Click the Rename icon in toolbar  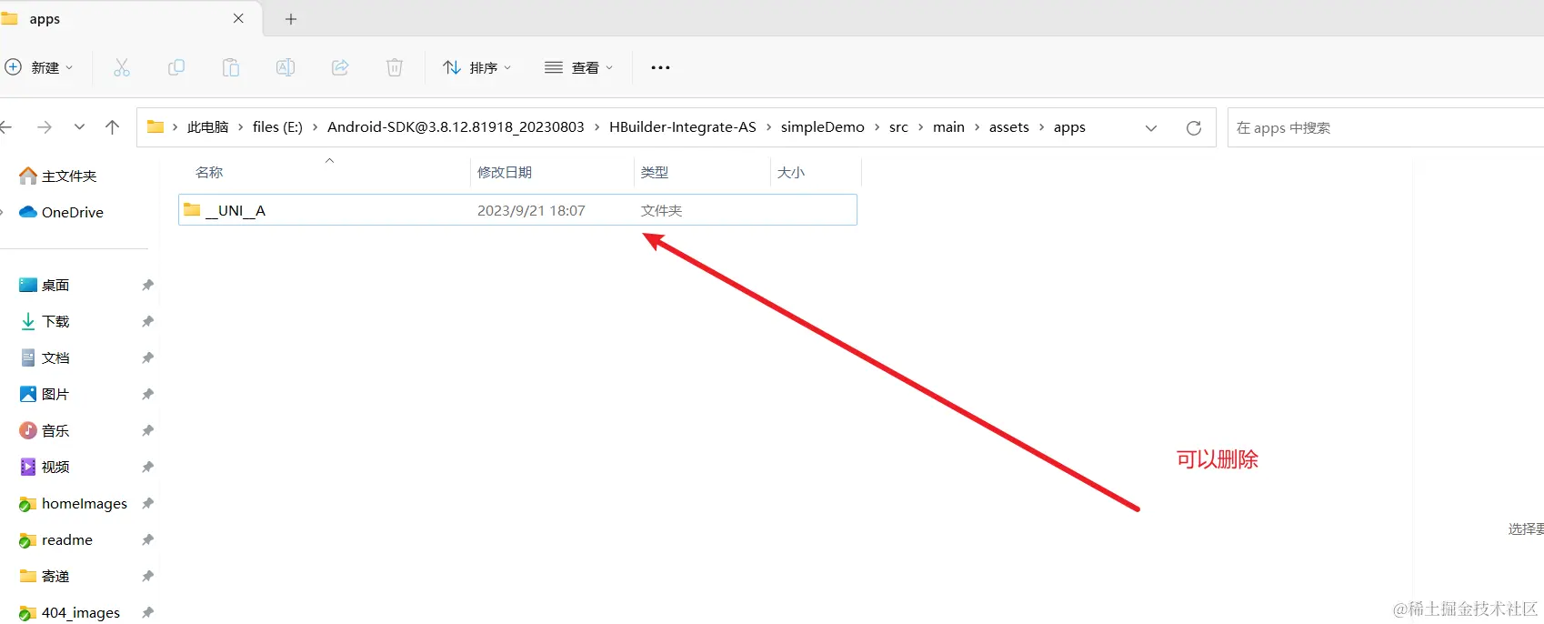pos(286,67)
